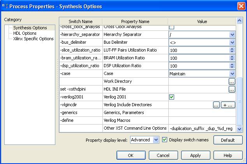Screen dimensions: 247x164
Task: Select Xilinx Specific Options category
Action: [33, 39]
